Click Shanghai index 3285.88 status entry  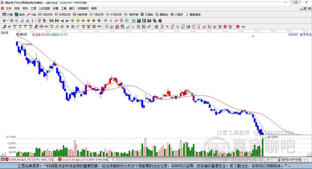coord(30,160)
